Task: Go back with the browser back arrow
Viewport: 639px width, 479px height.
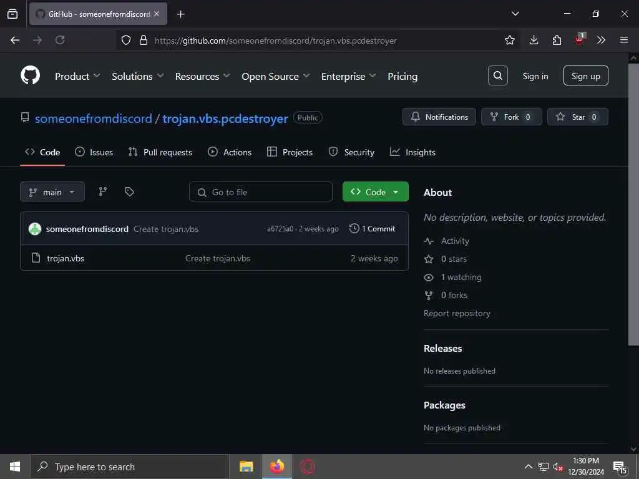Action: (15, 40)
